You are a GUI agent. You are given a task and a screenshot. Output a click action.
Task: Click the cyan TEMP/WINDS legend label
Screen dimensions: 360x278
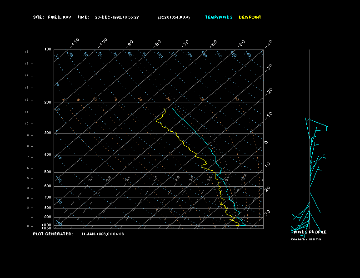[219, 17]
